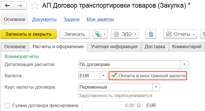This screenshot has width=205, height=111.
Task: Switch to the Доставка tab
Action: 155,47
